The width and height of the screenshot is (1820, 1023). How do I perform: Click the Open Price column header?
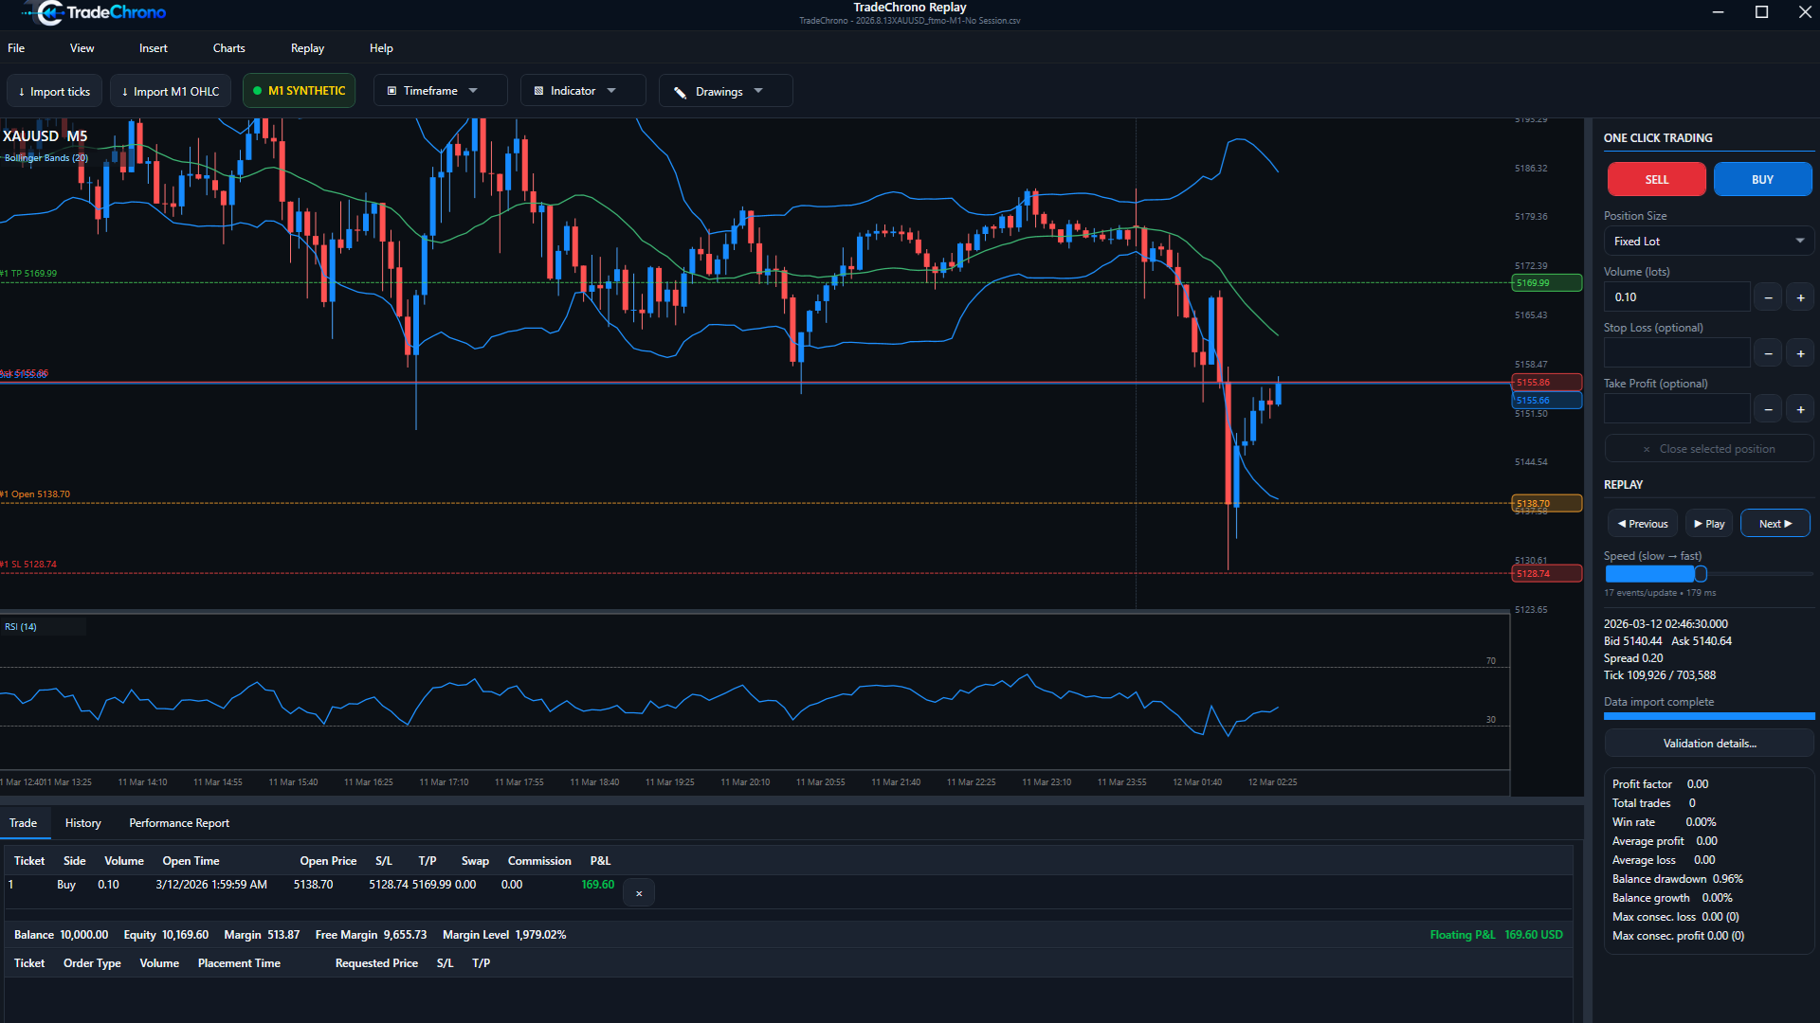click(x=328, y=861)
